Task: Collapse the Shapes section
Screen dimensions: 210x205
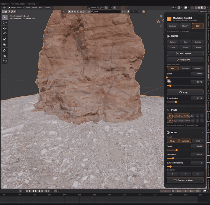Action: pyautogui.click(x=202, y=36)
